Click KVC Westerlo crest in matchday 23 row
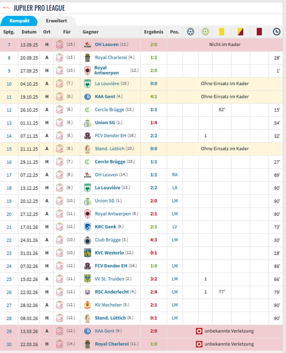Screen dimensions: 286x353 [87, 253]
